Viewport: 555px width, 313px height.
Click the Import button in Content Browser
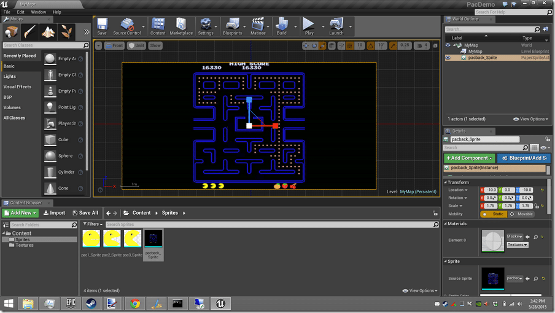[54, 213]
